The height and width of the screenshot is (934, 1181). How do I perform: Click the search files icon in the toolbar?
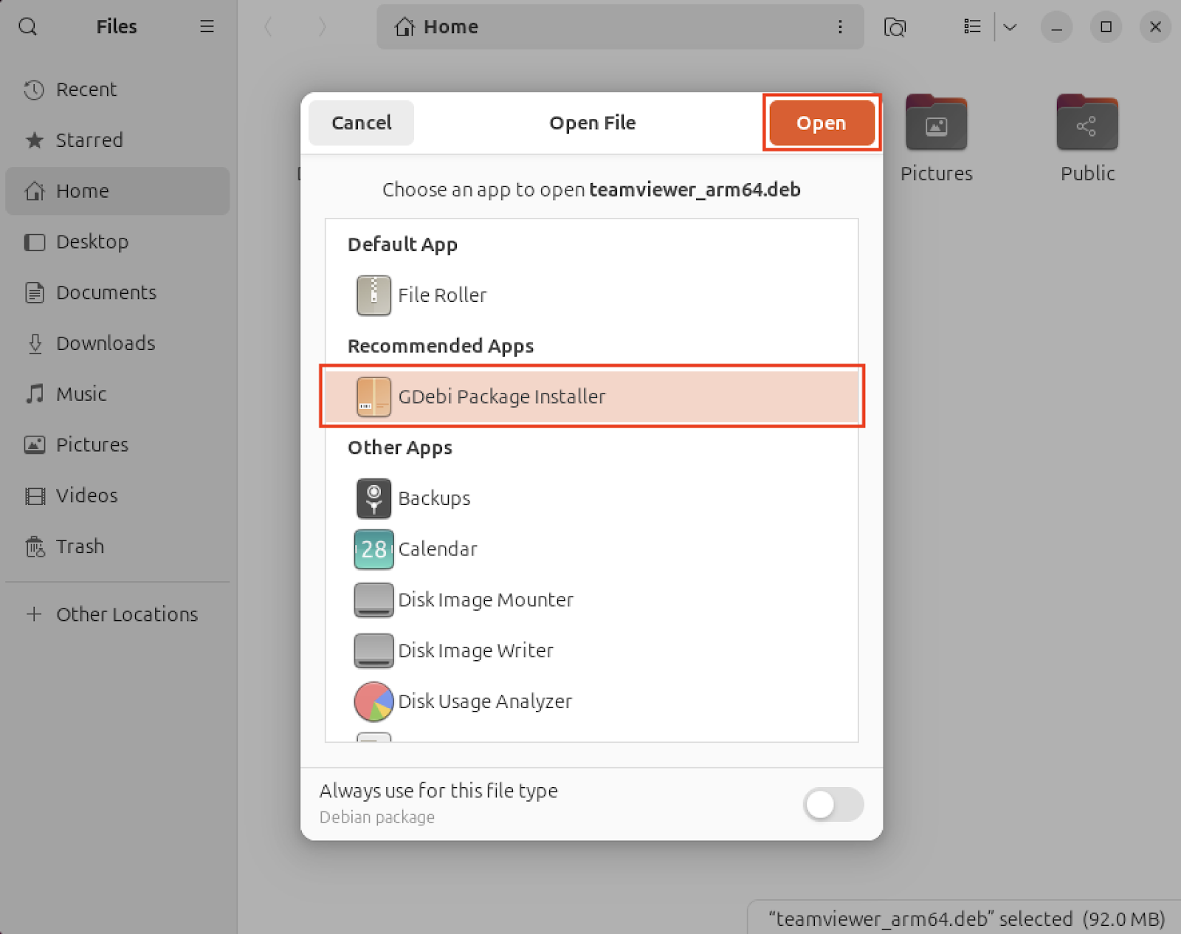point(895,27)
